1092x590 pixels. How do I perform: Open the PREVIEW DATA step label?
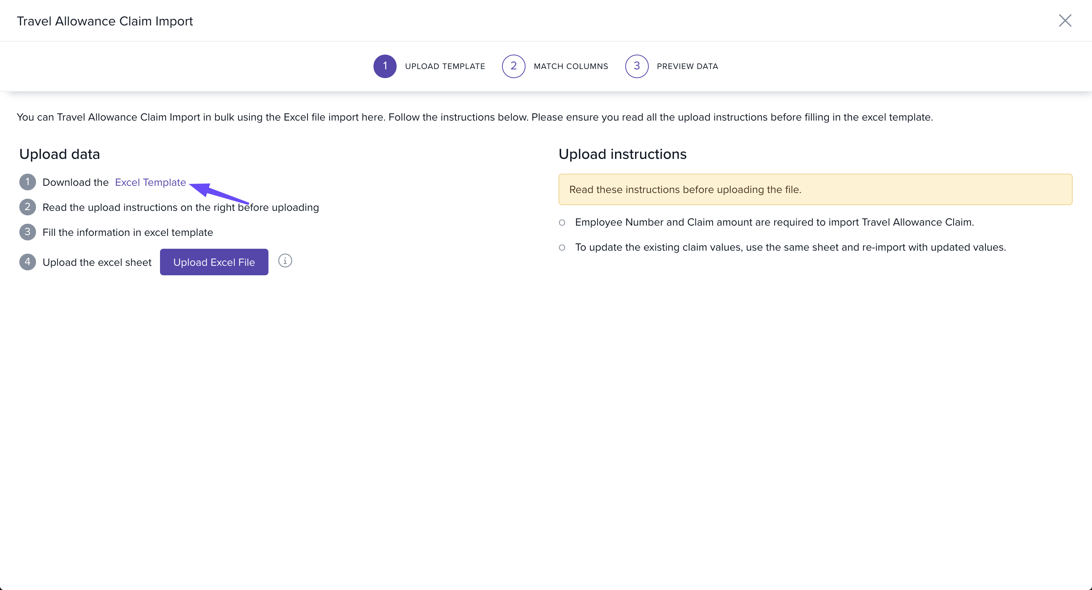click(687, 66)
